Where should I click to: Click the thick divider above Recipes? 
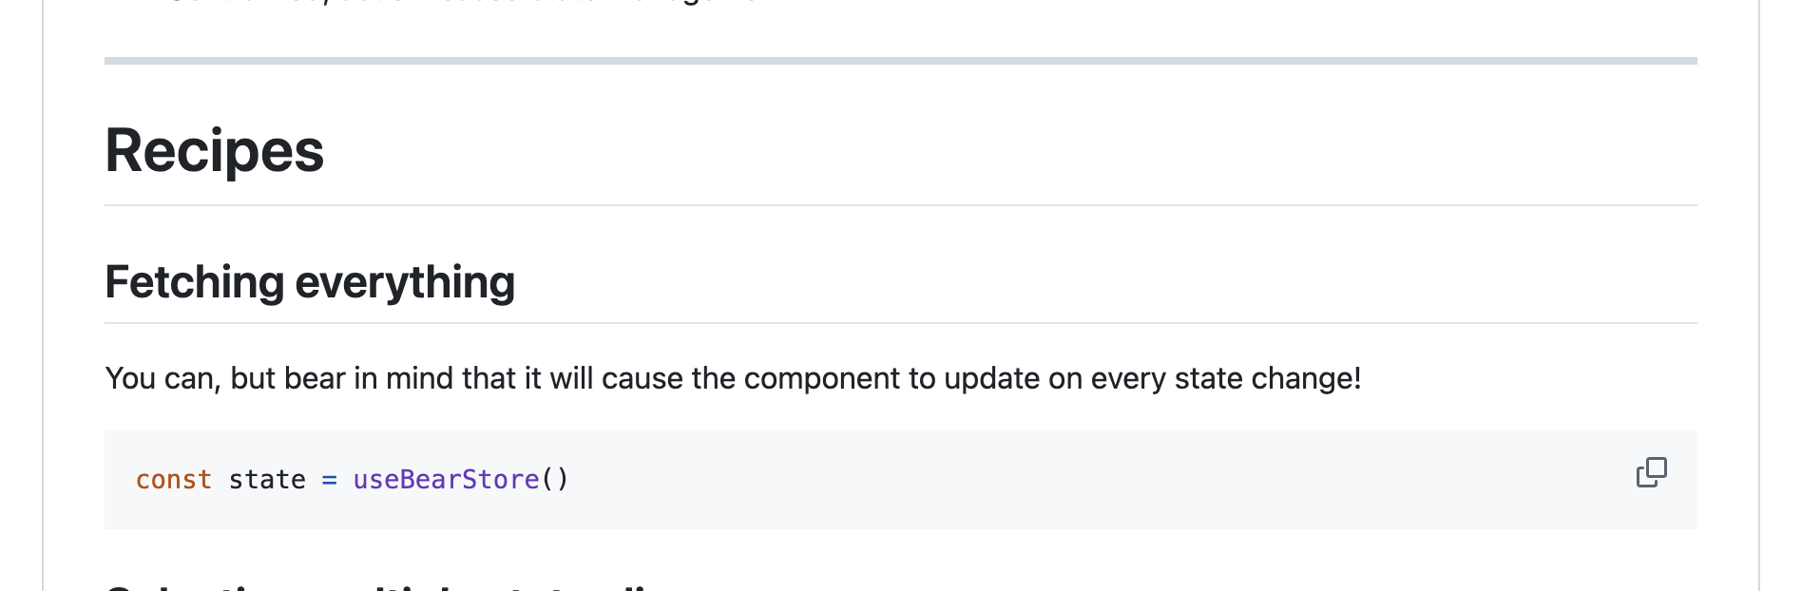point(900,61)
